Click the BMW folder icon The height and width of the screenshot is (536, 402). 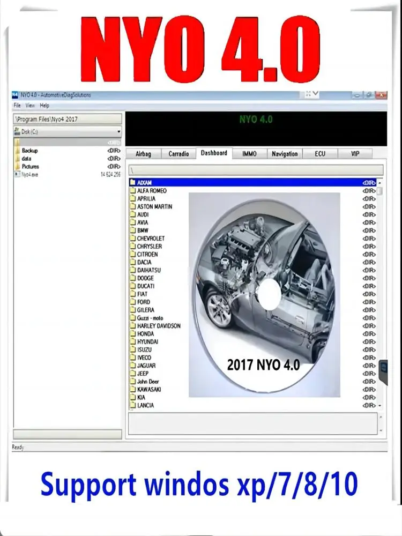coord(133,230)
